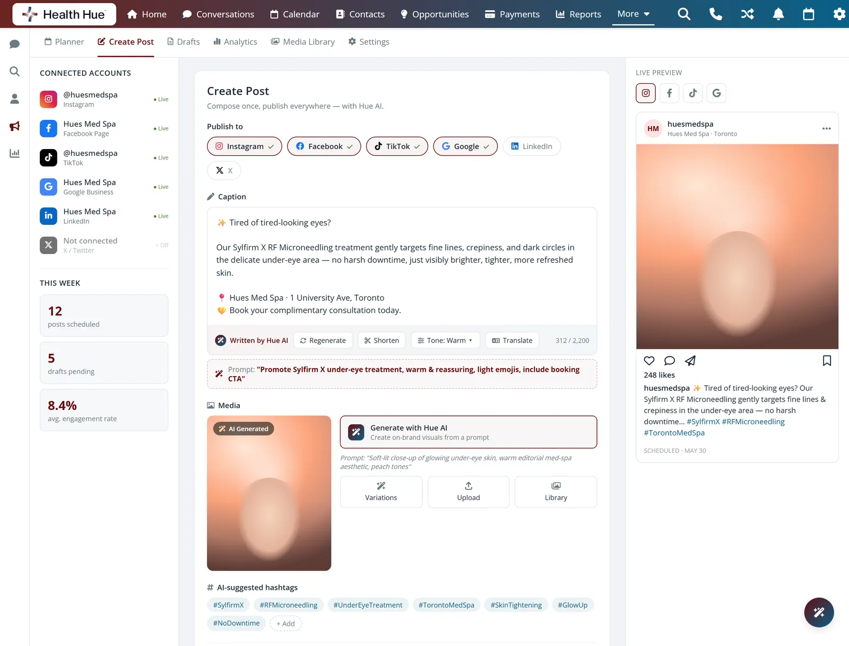Select the megaphone marketing icon in sidebar
Image resolution: width=849 pixels, height=646 pixels.
[15, 126]
